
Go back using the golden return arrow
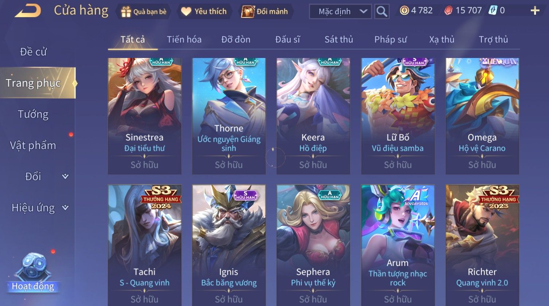point(28,11)
